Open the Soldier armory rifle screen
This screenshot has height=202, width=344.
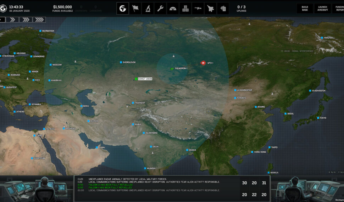(x=198, y=9)
